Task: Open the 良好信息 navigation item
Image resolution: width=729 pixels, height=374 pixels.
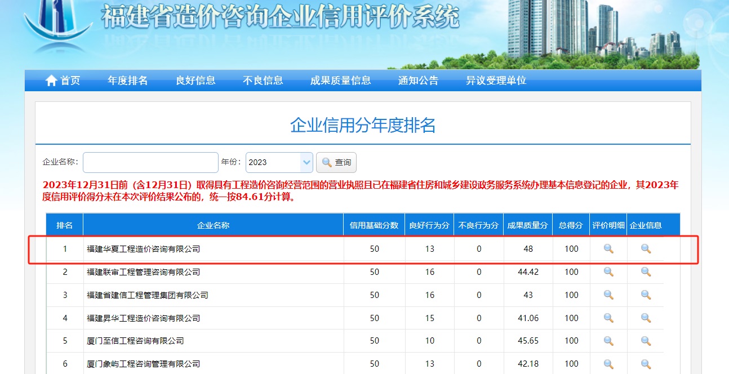Action: (195, 81)
